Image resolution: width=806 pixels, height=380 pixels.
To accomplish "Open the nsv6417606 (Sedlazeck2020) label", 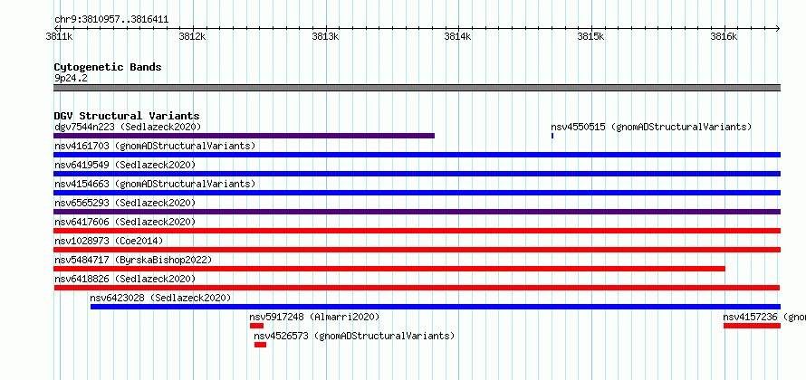I will click(125, 222).
